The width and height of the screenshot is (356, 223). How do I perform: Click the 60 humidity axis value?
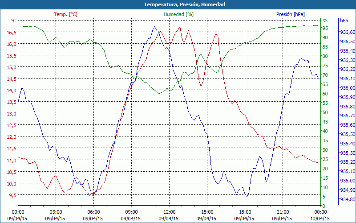click(325, 94)
